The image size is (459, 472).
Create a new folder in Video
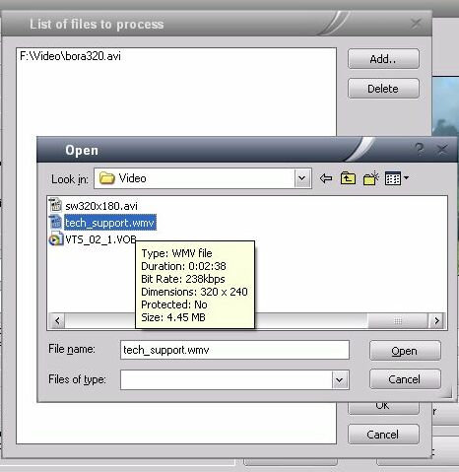click(x=371, y=178)
